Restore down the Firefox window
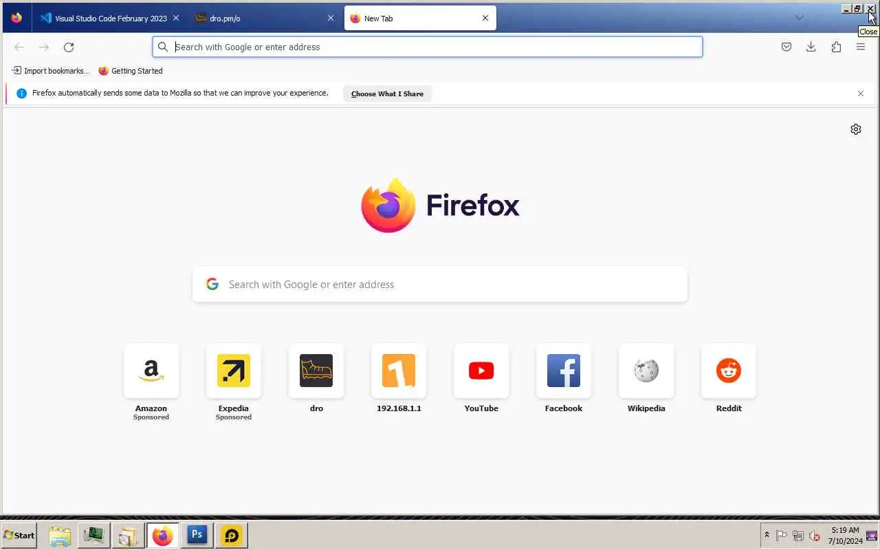880x550 pixels. click(857, 9)
